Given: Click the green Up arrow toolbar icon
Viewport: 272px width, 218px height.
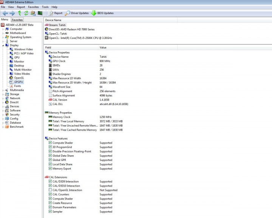Looking at the screenshot, I should (20, 13).
